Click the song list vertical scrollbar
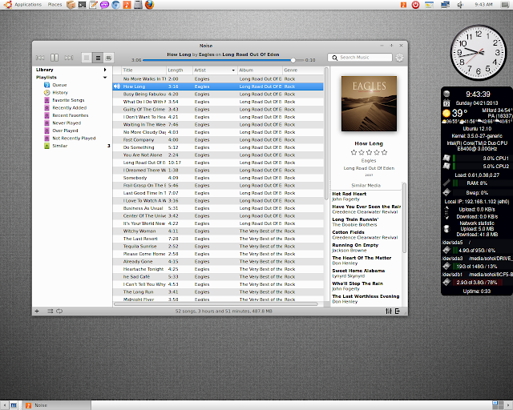The width and height of the screenshot is (513, 410). tap(326, 134)
